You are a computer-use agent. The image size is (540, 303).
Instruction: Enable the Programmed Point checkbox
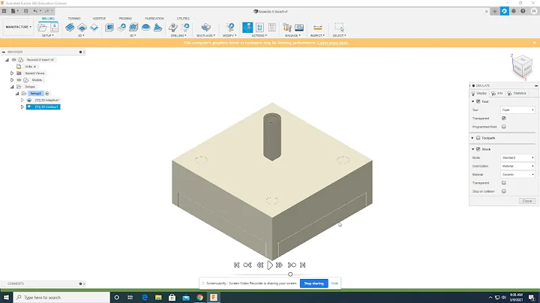click(504, 127)
